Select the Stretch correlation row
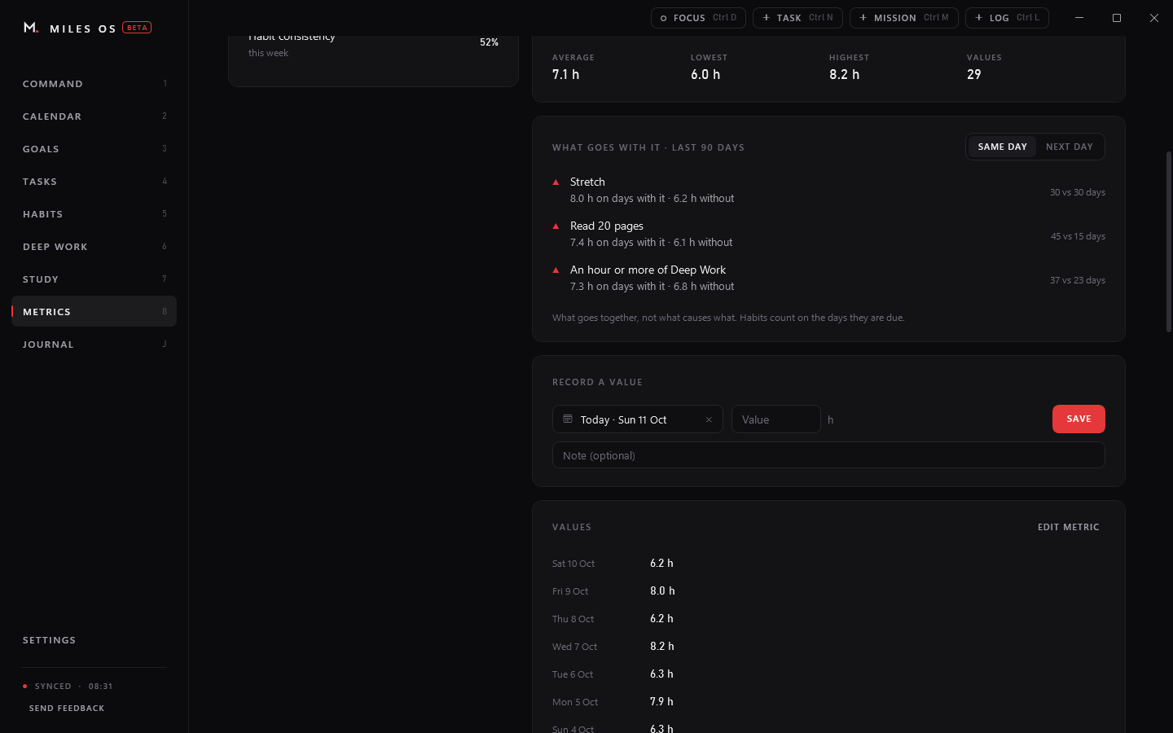This screenshot has height=733, width=1173. pos(828,190)
